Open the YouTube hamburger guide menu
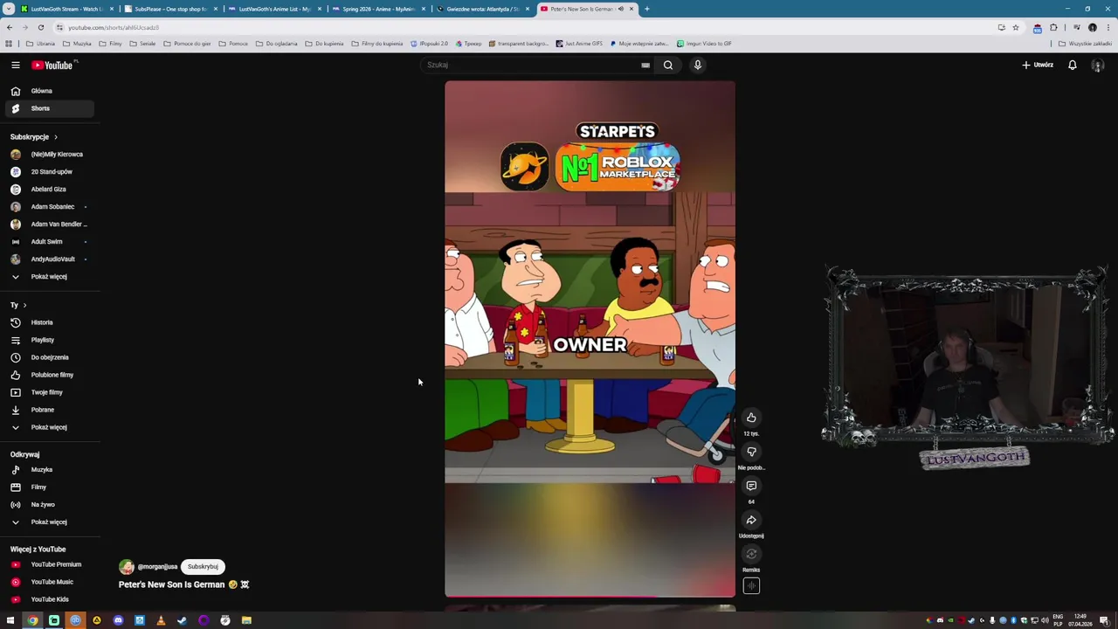This screenshot has width=1118, height=629. tap(15, 65)
